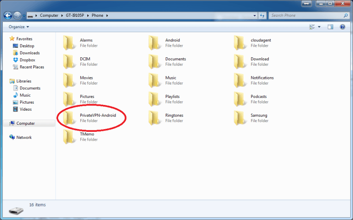Toggle the preview pane icon
This screenshot has width=353, height=220.
tap(330, 27)
